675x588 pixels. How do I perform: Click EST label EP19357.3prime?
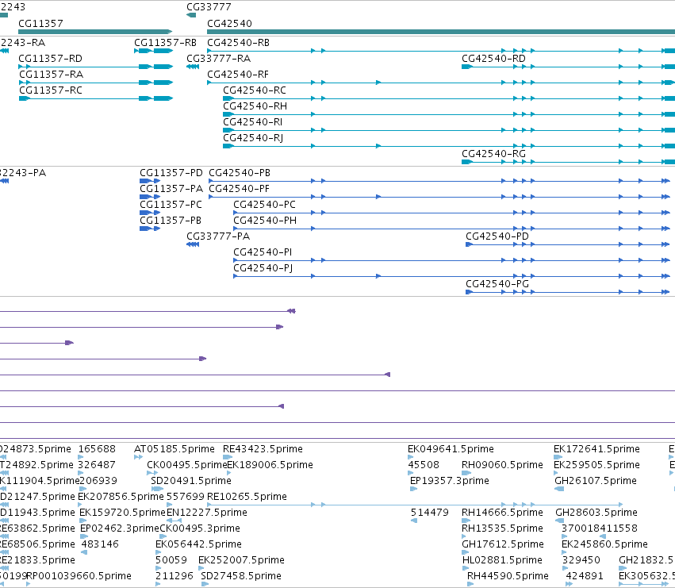450,481
